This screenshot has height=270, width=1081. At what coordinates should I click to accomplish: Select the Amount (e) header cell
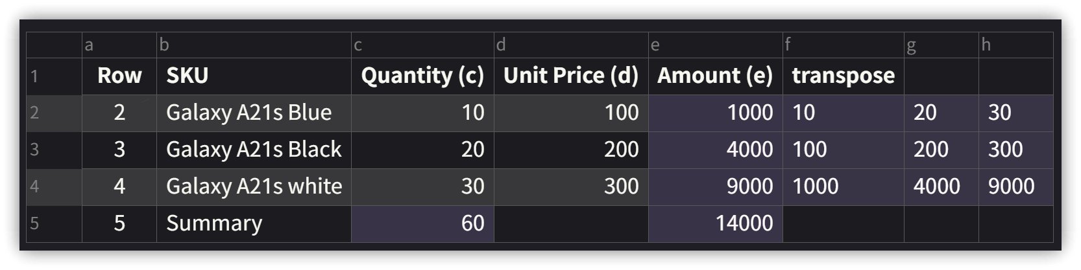[x=715, y=76]
